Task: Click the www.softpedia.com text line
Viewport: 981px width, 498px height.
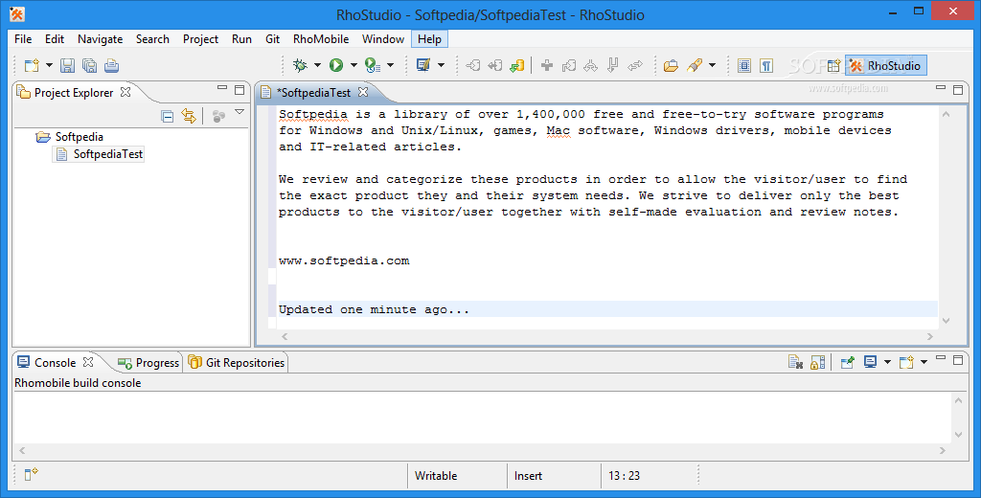Action: tap(344, 260)
